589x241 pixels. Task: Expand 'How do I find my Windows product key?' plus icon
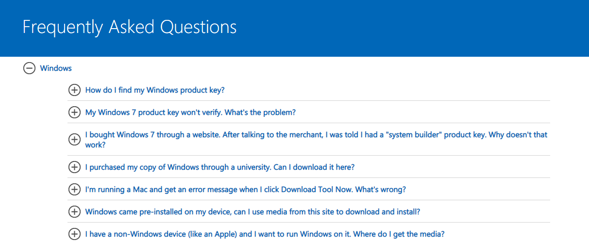click(74, 90)
